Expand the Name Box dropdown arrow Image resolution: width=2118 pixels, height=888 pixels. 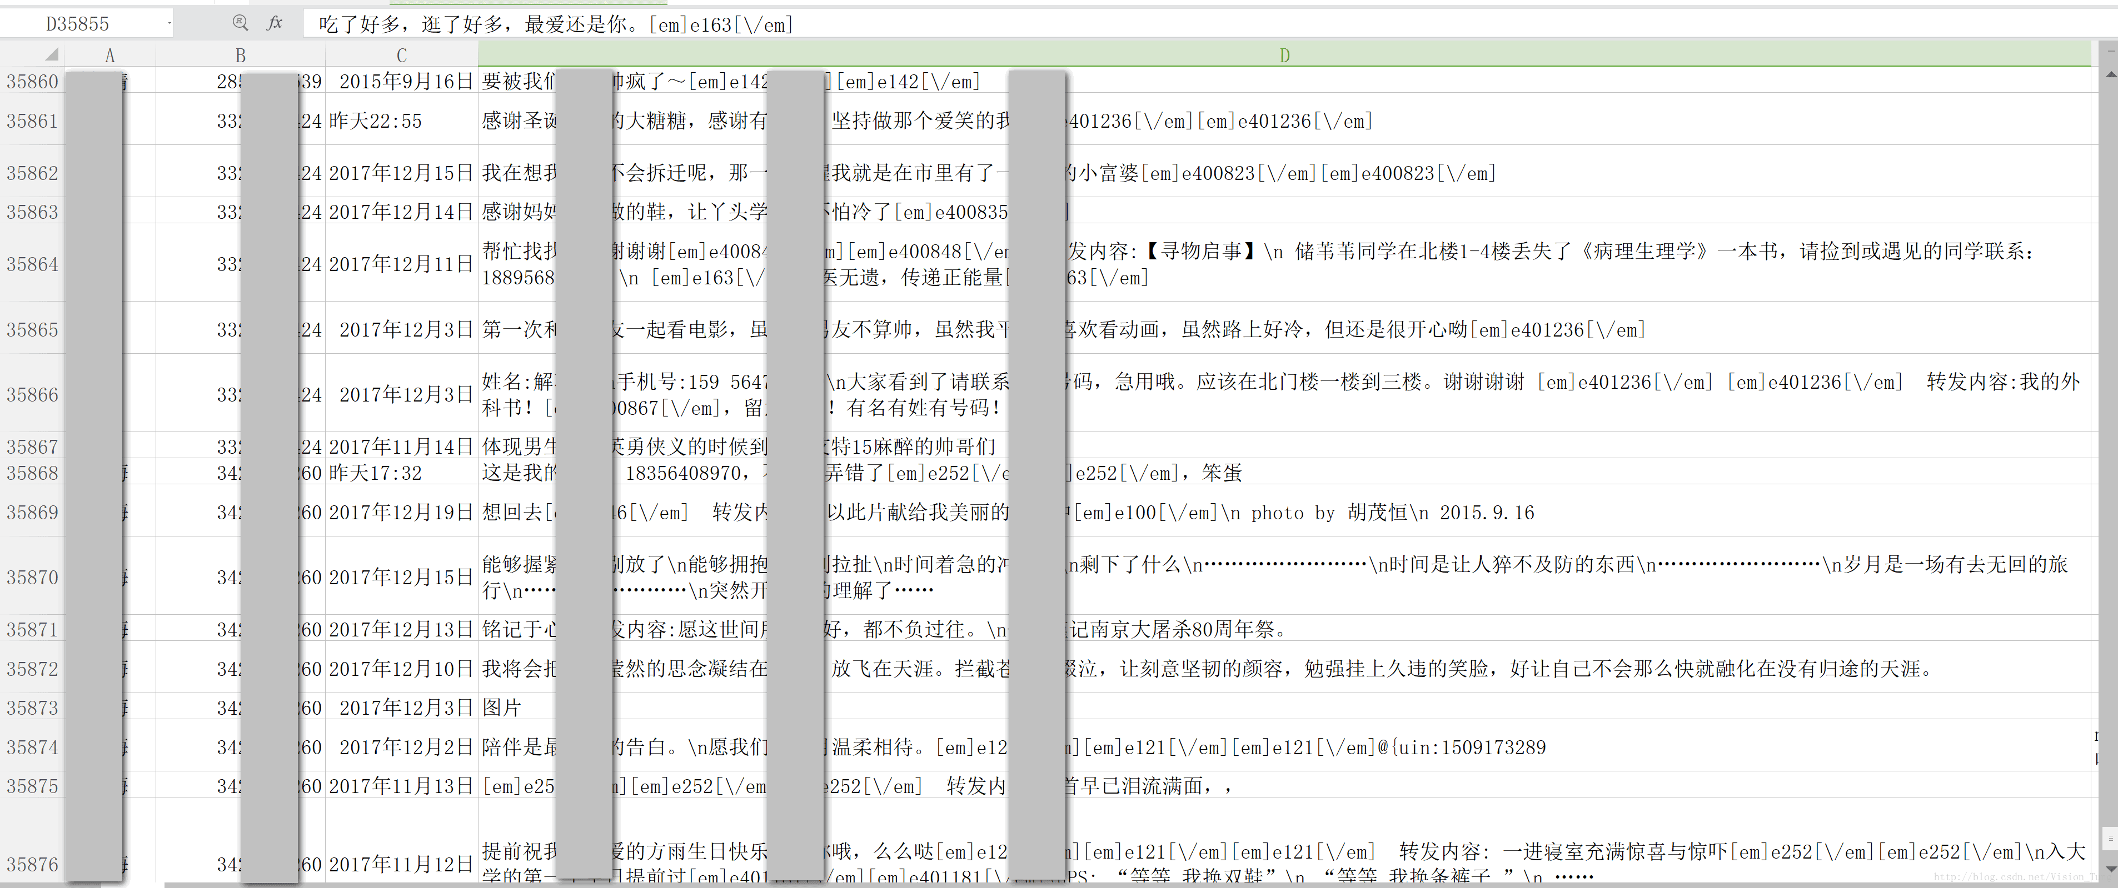click(170, 24)
